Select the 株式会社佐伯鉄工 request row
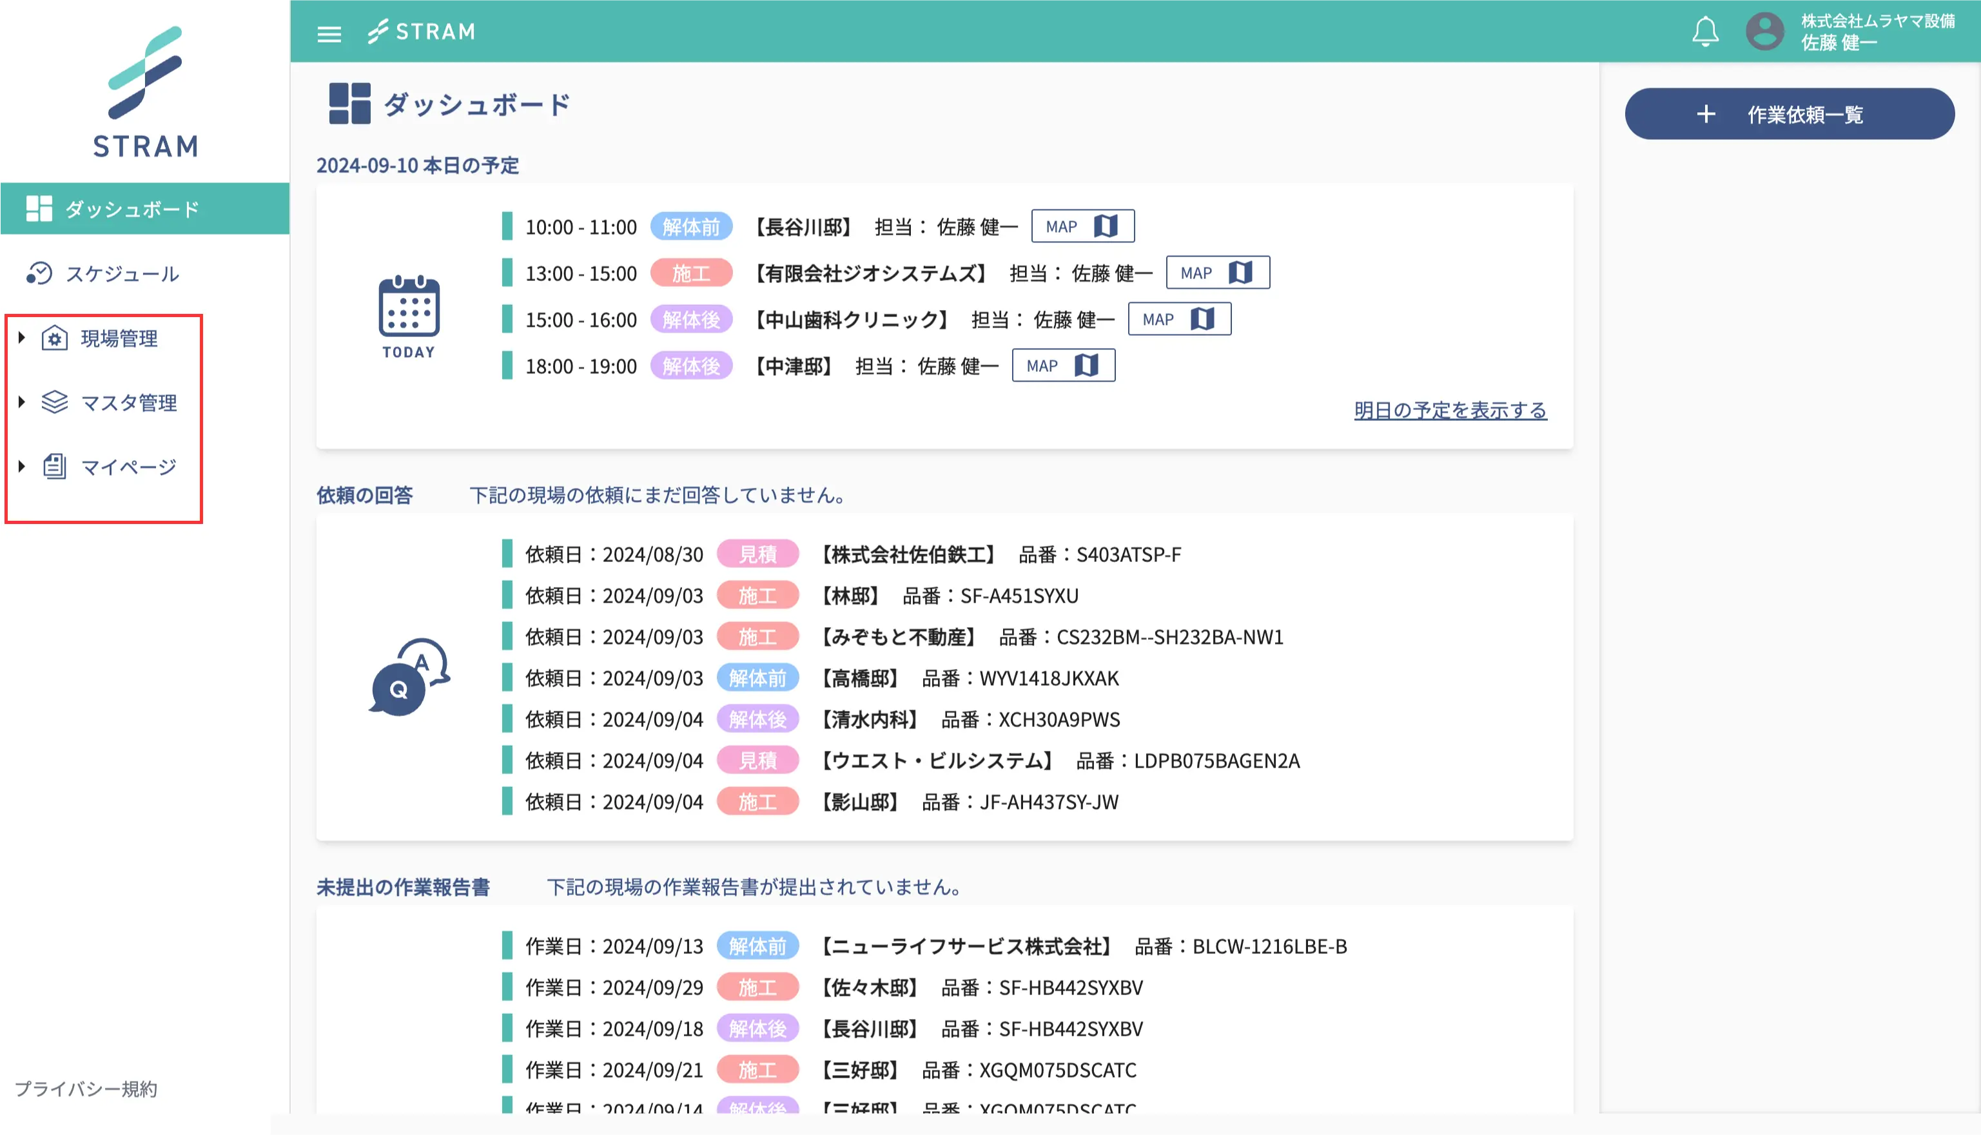The width and height of the screenshot is (1981, 1135). coord(908,554)
